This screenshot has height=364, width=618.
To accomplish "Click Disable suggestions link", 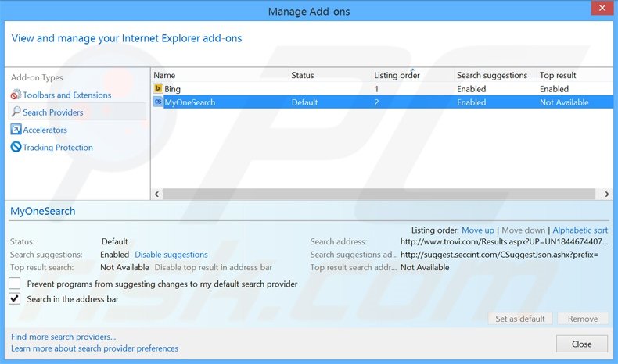I will click(171, 255).
